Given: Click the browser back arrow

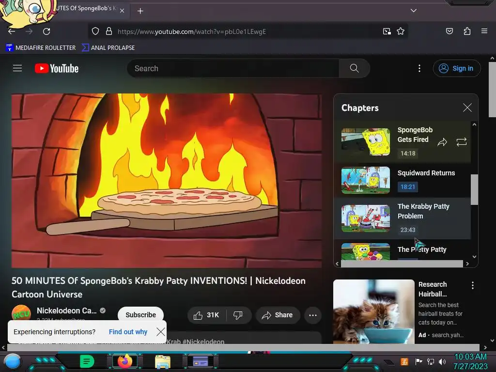Looking at the screenshot, I should click(x=12, y=31).
